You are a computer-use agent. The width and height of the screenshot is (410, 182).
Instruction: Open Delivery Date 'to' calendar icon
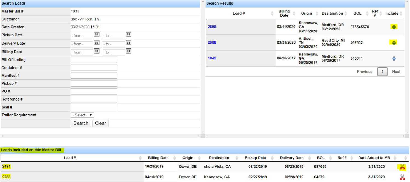pyautogui.click(x=129, y=43)
